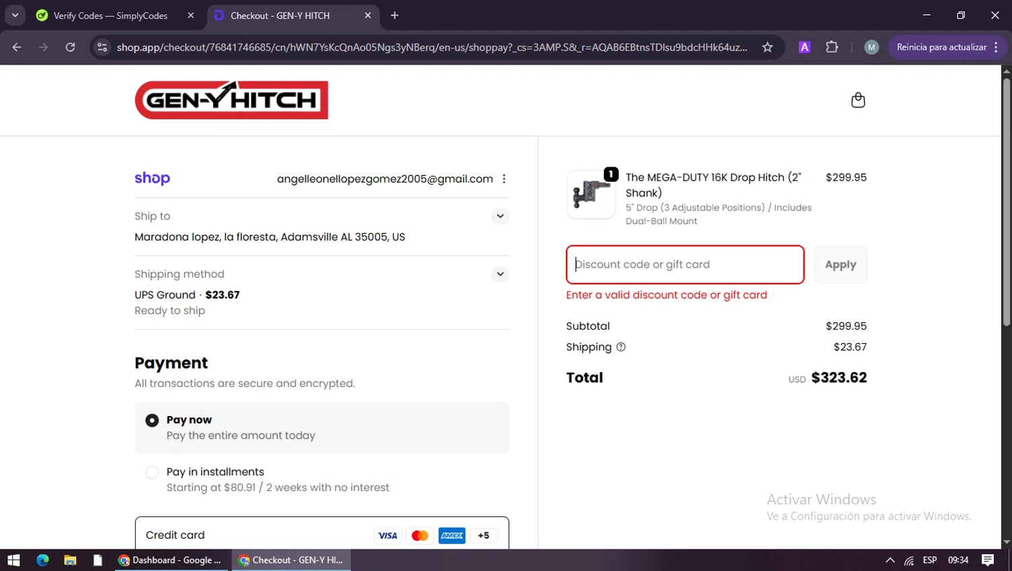Viewport: 1012px width, 571px height.
Task: View site information icon in address bar
Action: (103, 47)
